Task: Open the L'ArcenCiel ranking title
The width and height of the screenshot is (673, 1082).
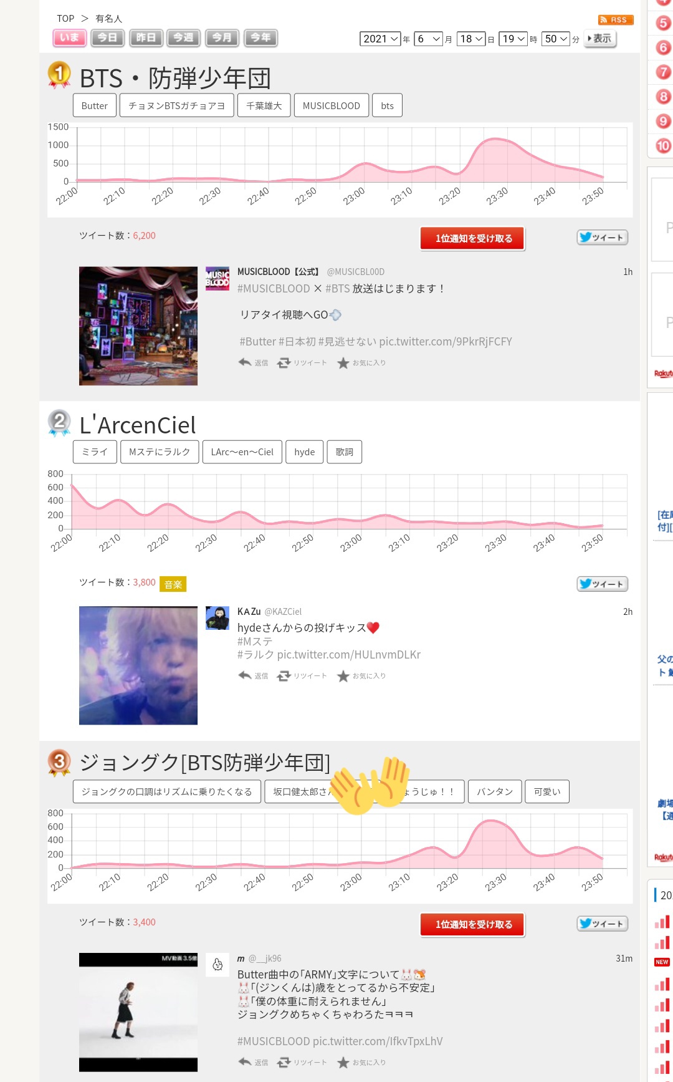Action: pyautogui.click(x=138, y=425)
